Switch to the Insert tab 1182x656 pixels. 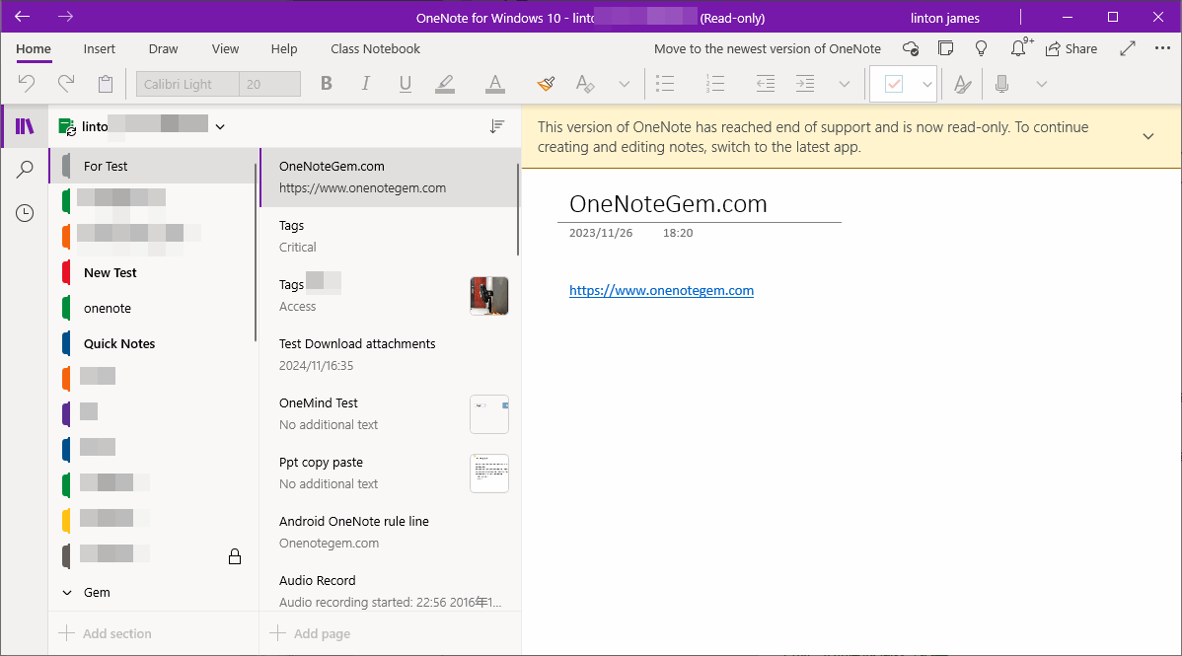tap(99, 48)
